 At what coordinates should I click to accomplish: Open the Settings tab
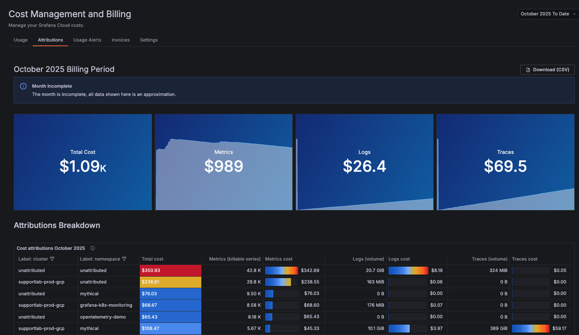[x=149, y=40]
